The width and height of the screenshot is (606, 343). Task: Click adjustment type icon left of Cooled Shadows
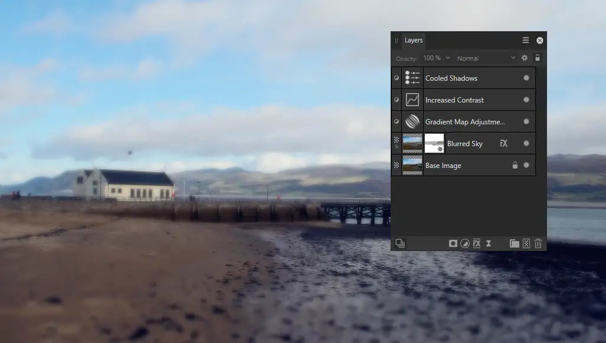(x=397, y=78)
